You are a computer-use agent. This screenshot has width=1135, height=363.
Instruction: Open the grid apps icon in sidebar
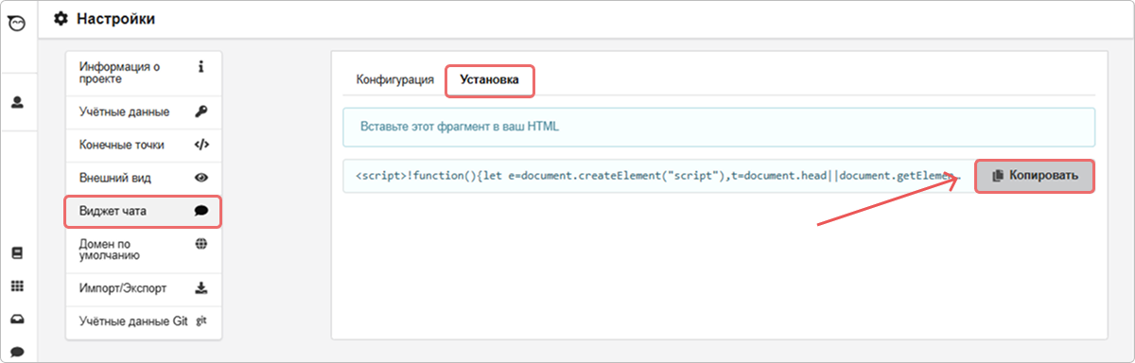click(x=16, y=286)
